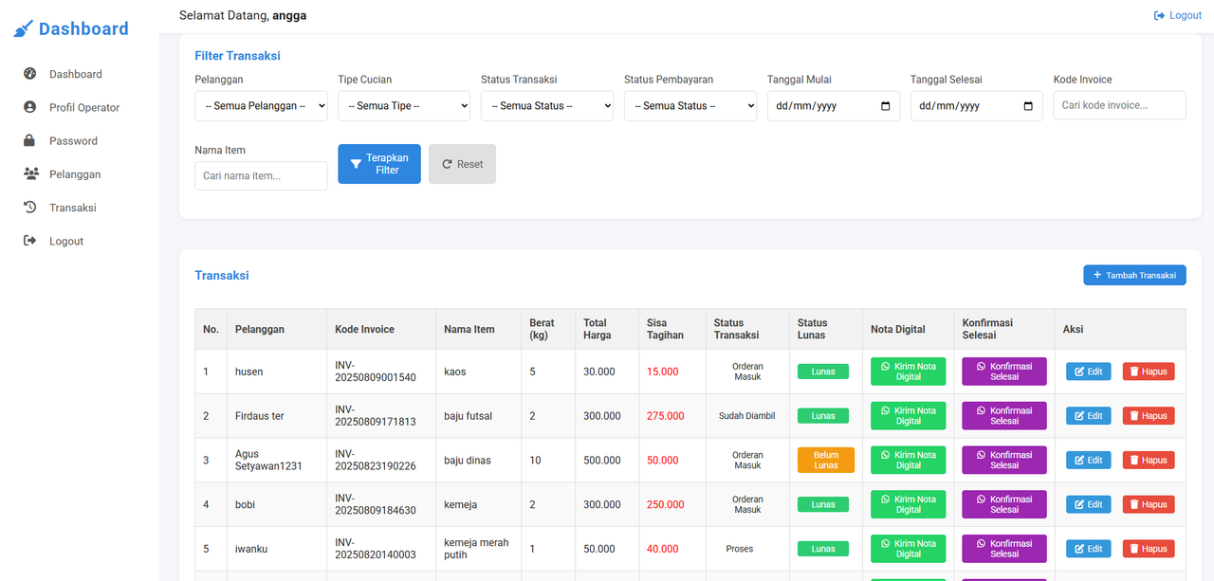Click the Transaksi history icon
The width and height of the screenshot is (1214, 581).
click(30, 208)
